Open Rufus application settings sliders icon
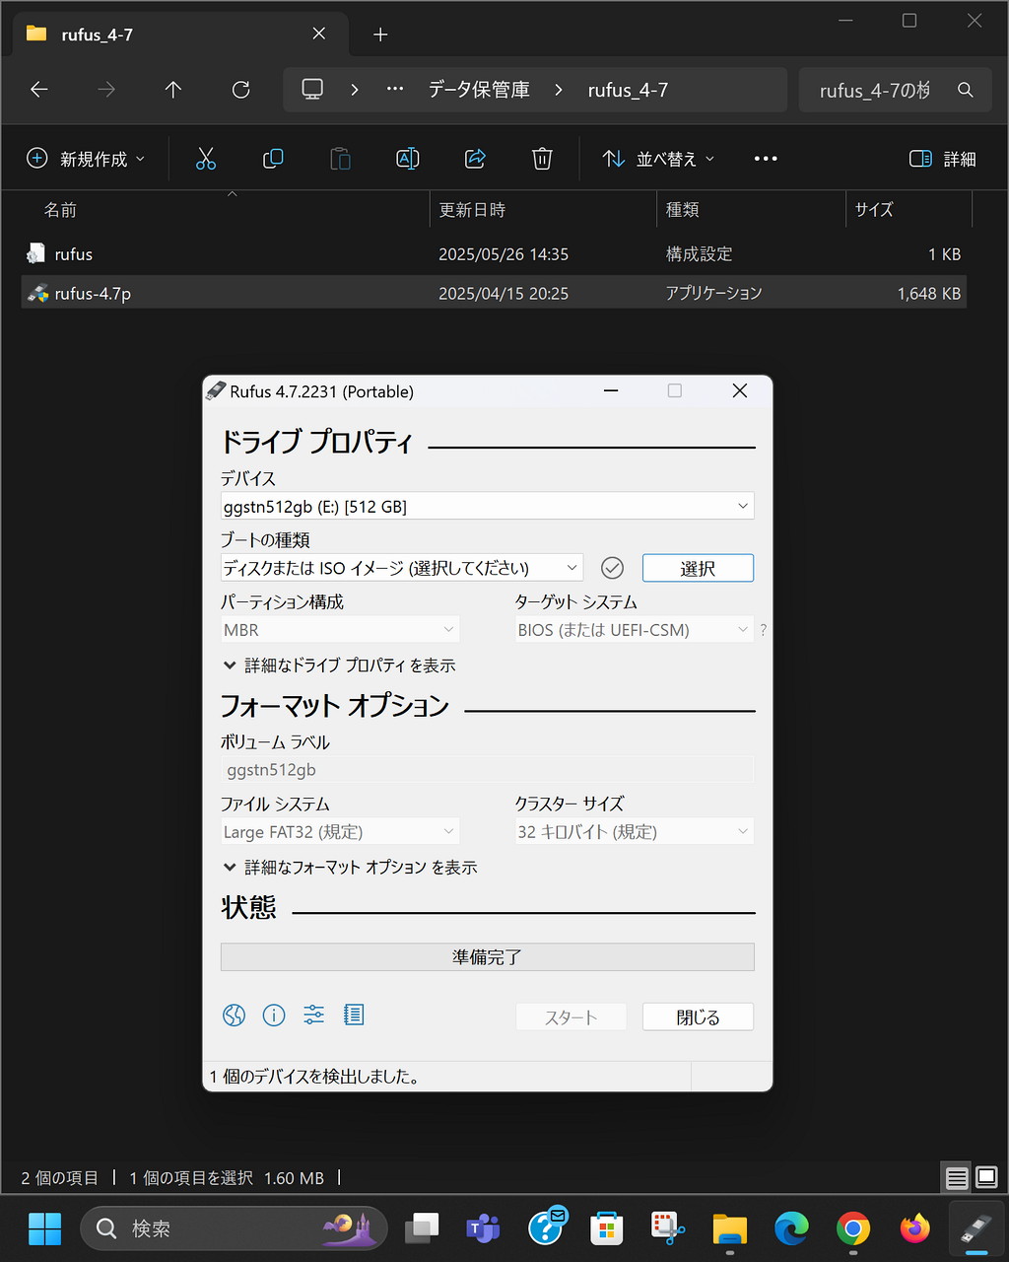1009x1262 pixels. (x=313, y=1015)
